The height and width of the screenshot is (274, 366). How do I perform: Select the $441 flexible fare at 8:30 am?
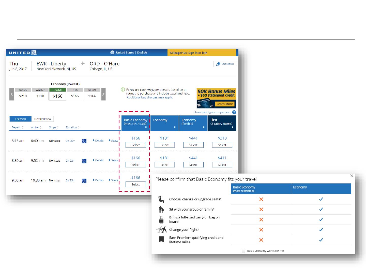(x=193, y=165)
